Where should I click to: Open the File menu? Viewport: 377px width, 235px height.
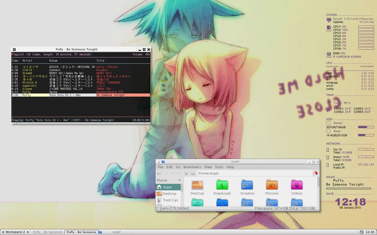click(160, 167)
